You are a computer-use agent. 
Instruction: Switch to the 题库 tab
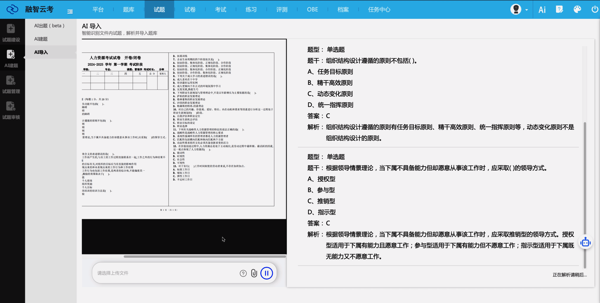click(128, 9)
